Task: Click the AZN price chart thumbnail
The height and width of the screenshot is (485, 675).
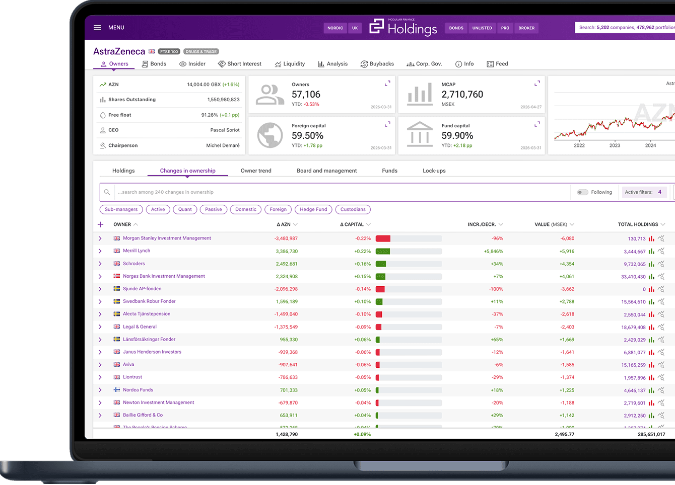Action: (614, 125)
